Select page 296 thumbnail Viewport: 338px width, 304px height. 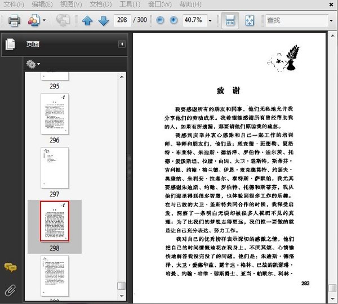click(x=55, y=114)
